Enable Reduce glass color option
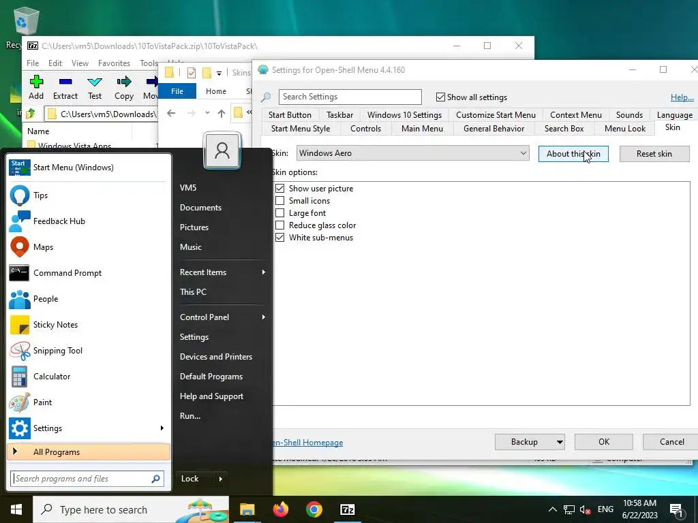Screen dimensions: 698x523 pyautogui.click(x=279, y=225)
